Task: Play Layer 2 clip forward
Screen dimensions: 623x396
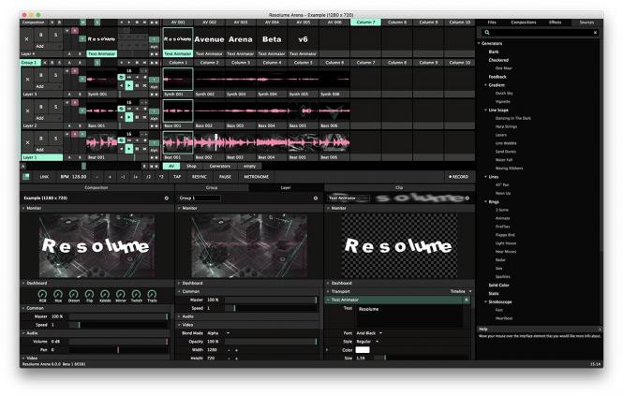Action: click(128, 117)
